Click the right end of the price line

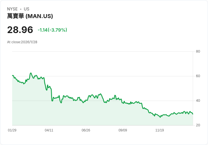193,114
